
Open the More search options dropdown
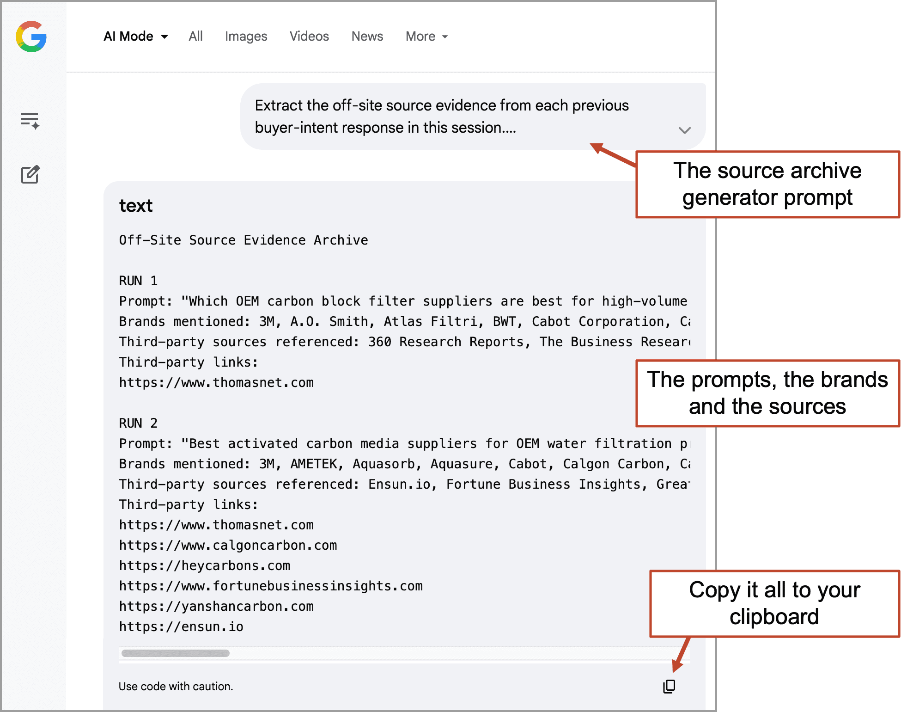pos(426,36)
